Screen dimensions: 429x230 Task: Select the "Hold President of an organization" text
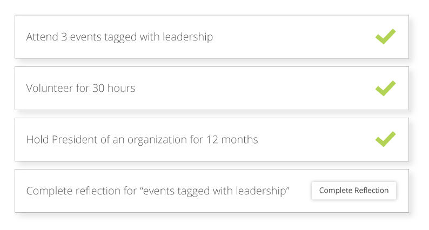pos(142,139)
